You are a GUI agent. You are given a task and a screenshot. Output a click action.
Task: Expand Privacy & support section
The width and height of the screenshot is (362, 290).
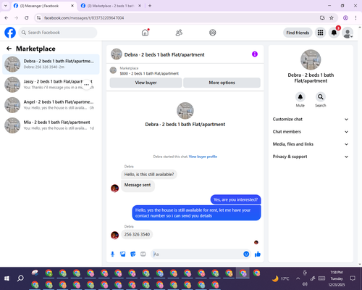tap(311, 157)
